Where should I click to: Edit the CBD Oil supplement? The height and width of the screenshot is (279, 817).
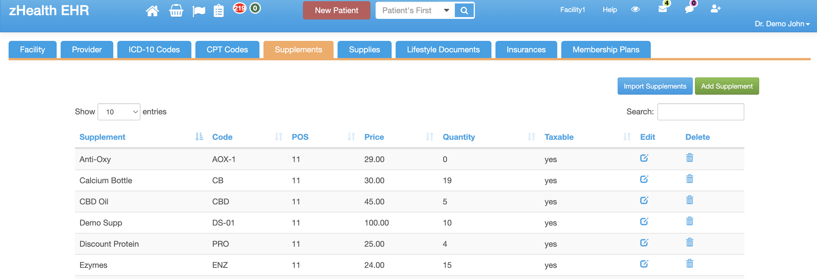[644, 200]
